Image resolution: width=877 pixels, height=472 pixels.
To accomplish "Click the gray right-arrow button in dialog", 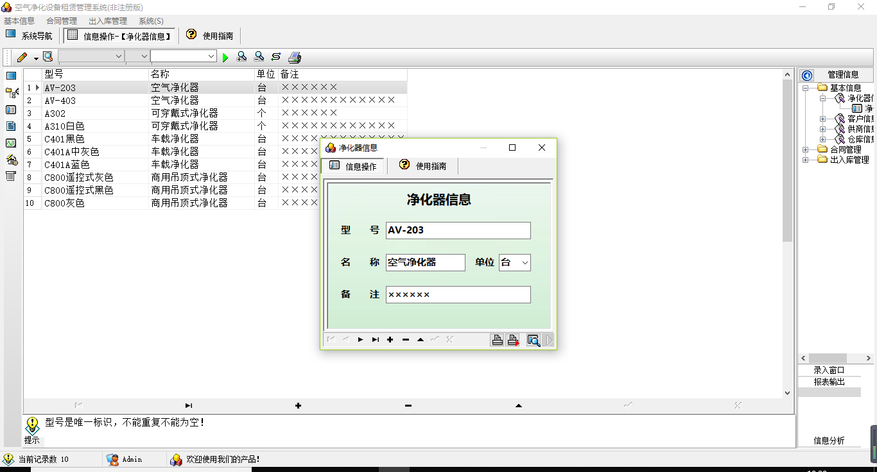I will point(549,340).
